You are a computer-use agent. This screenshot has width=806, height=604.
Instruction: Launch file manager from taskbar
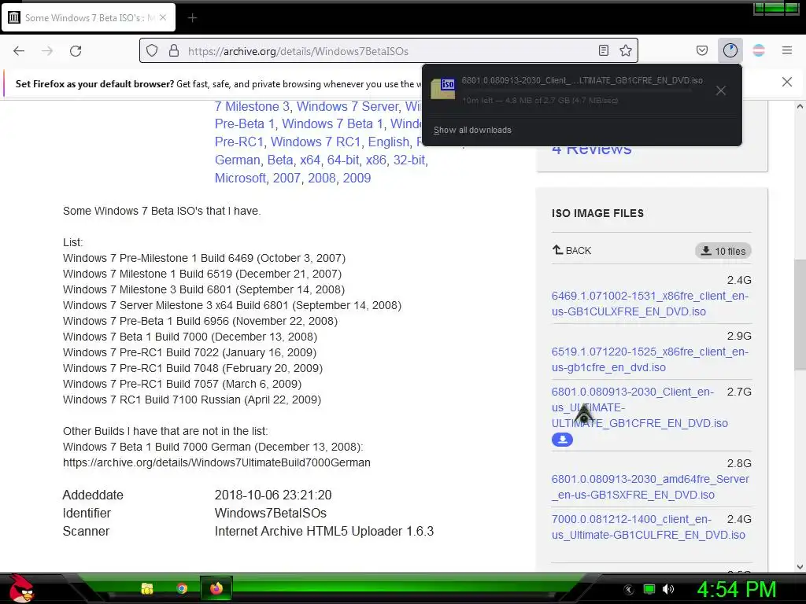(147, 588)
